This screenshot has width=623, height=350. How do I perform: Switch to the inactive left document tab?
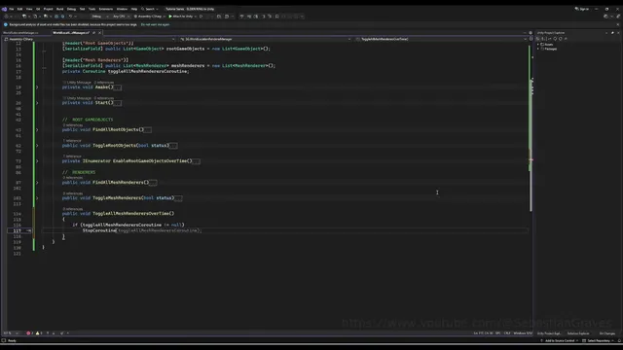(x=21, y=32)
